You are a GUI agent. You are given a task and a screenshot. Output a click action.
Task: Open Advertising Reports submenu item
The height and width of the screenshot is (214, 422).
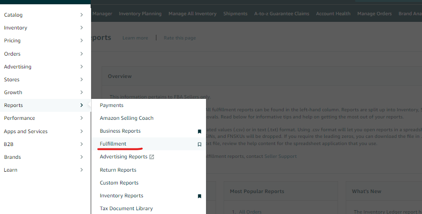coord(124,157)
